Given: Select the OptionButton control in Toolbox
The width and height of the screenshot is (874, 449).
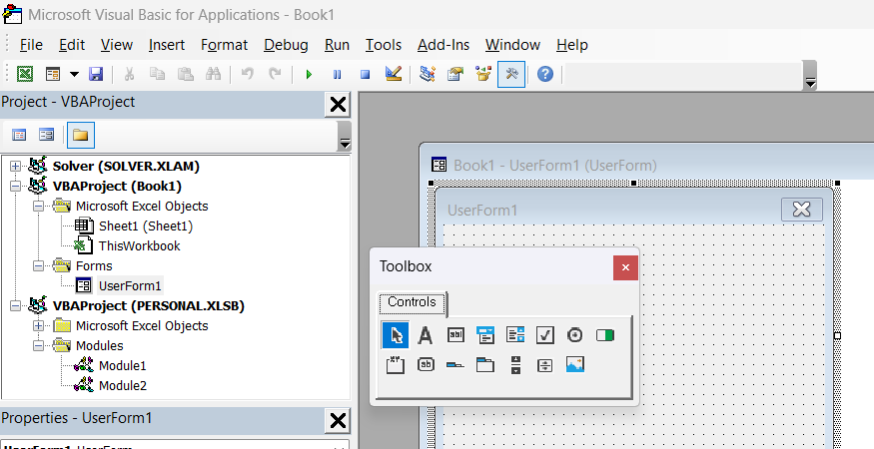Looking at the screenshot, I should (574, 335).
